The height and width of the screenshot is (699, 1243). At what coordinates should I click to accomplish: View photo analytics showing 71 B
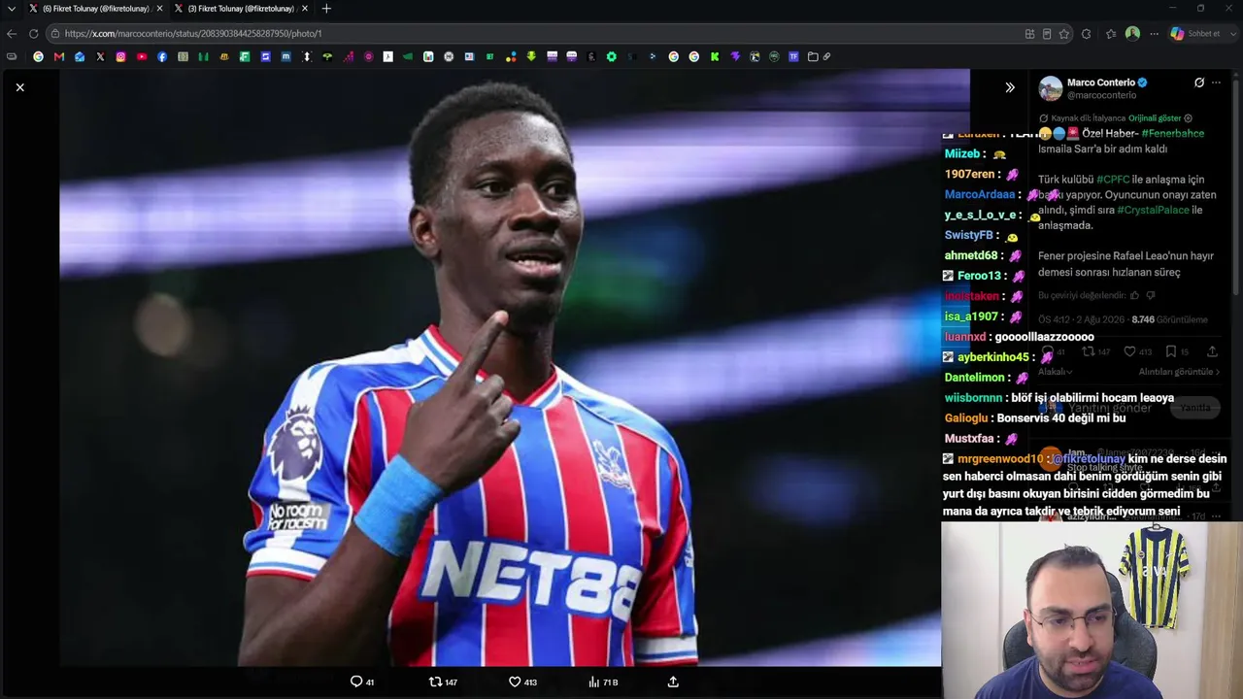pyautogui.click(x=603, y=682)
